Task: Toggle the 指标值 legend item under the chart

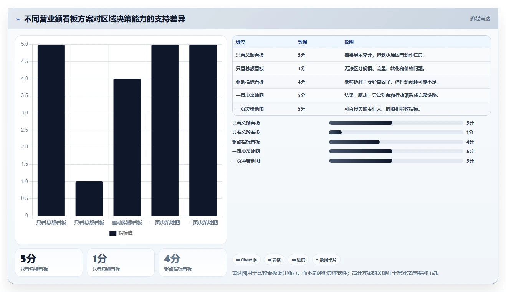Action: click(121, 233)
